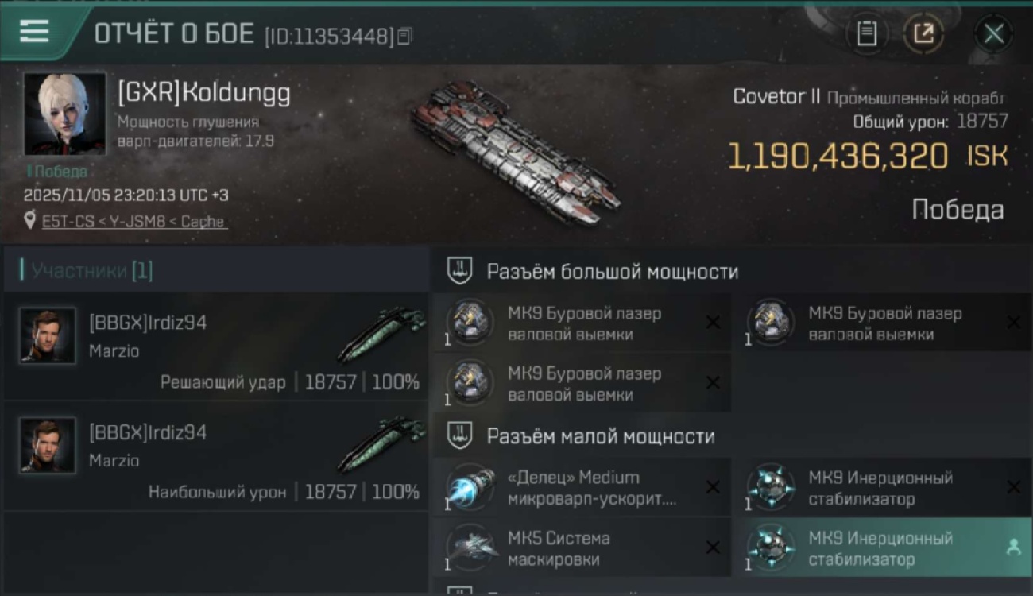Click the person icon on highlighted stabilizer
This screenshot has height=596, width=1033.
tap(1013, 548)
